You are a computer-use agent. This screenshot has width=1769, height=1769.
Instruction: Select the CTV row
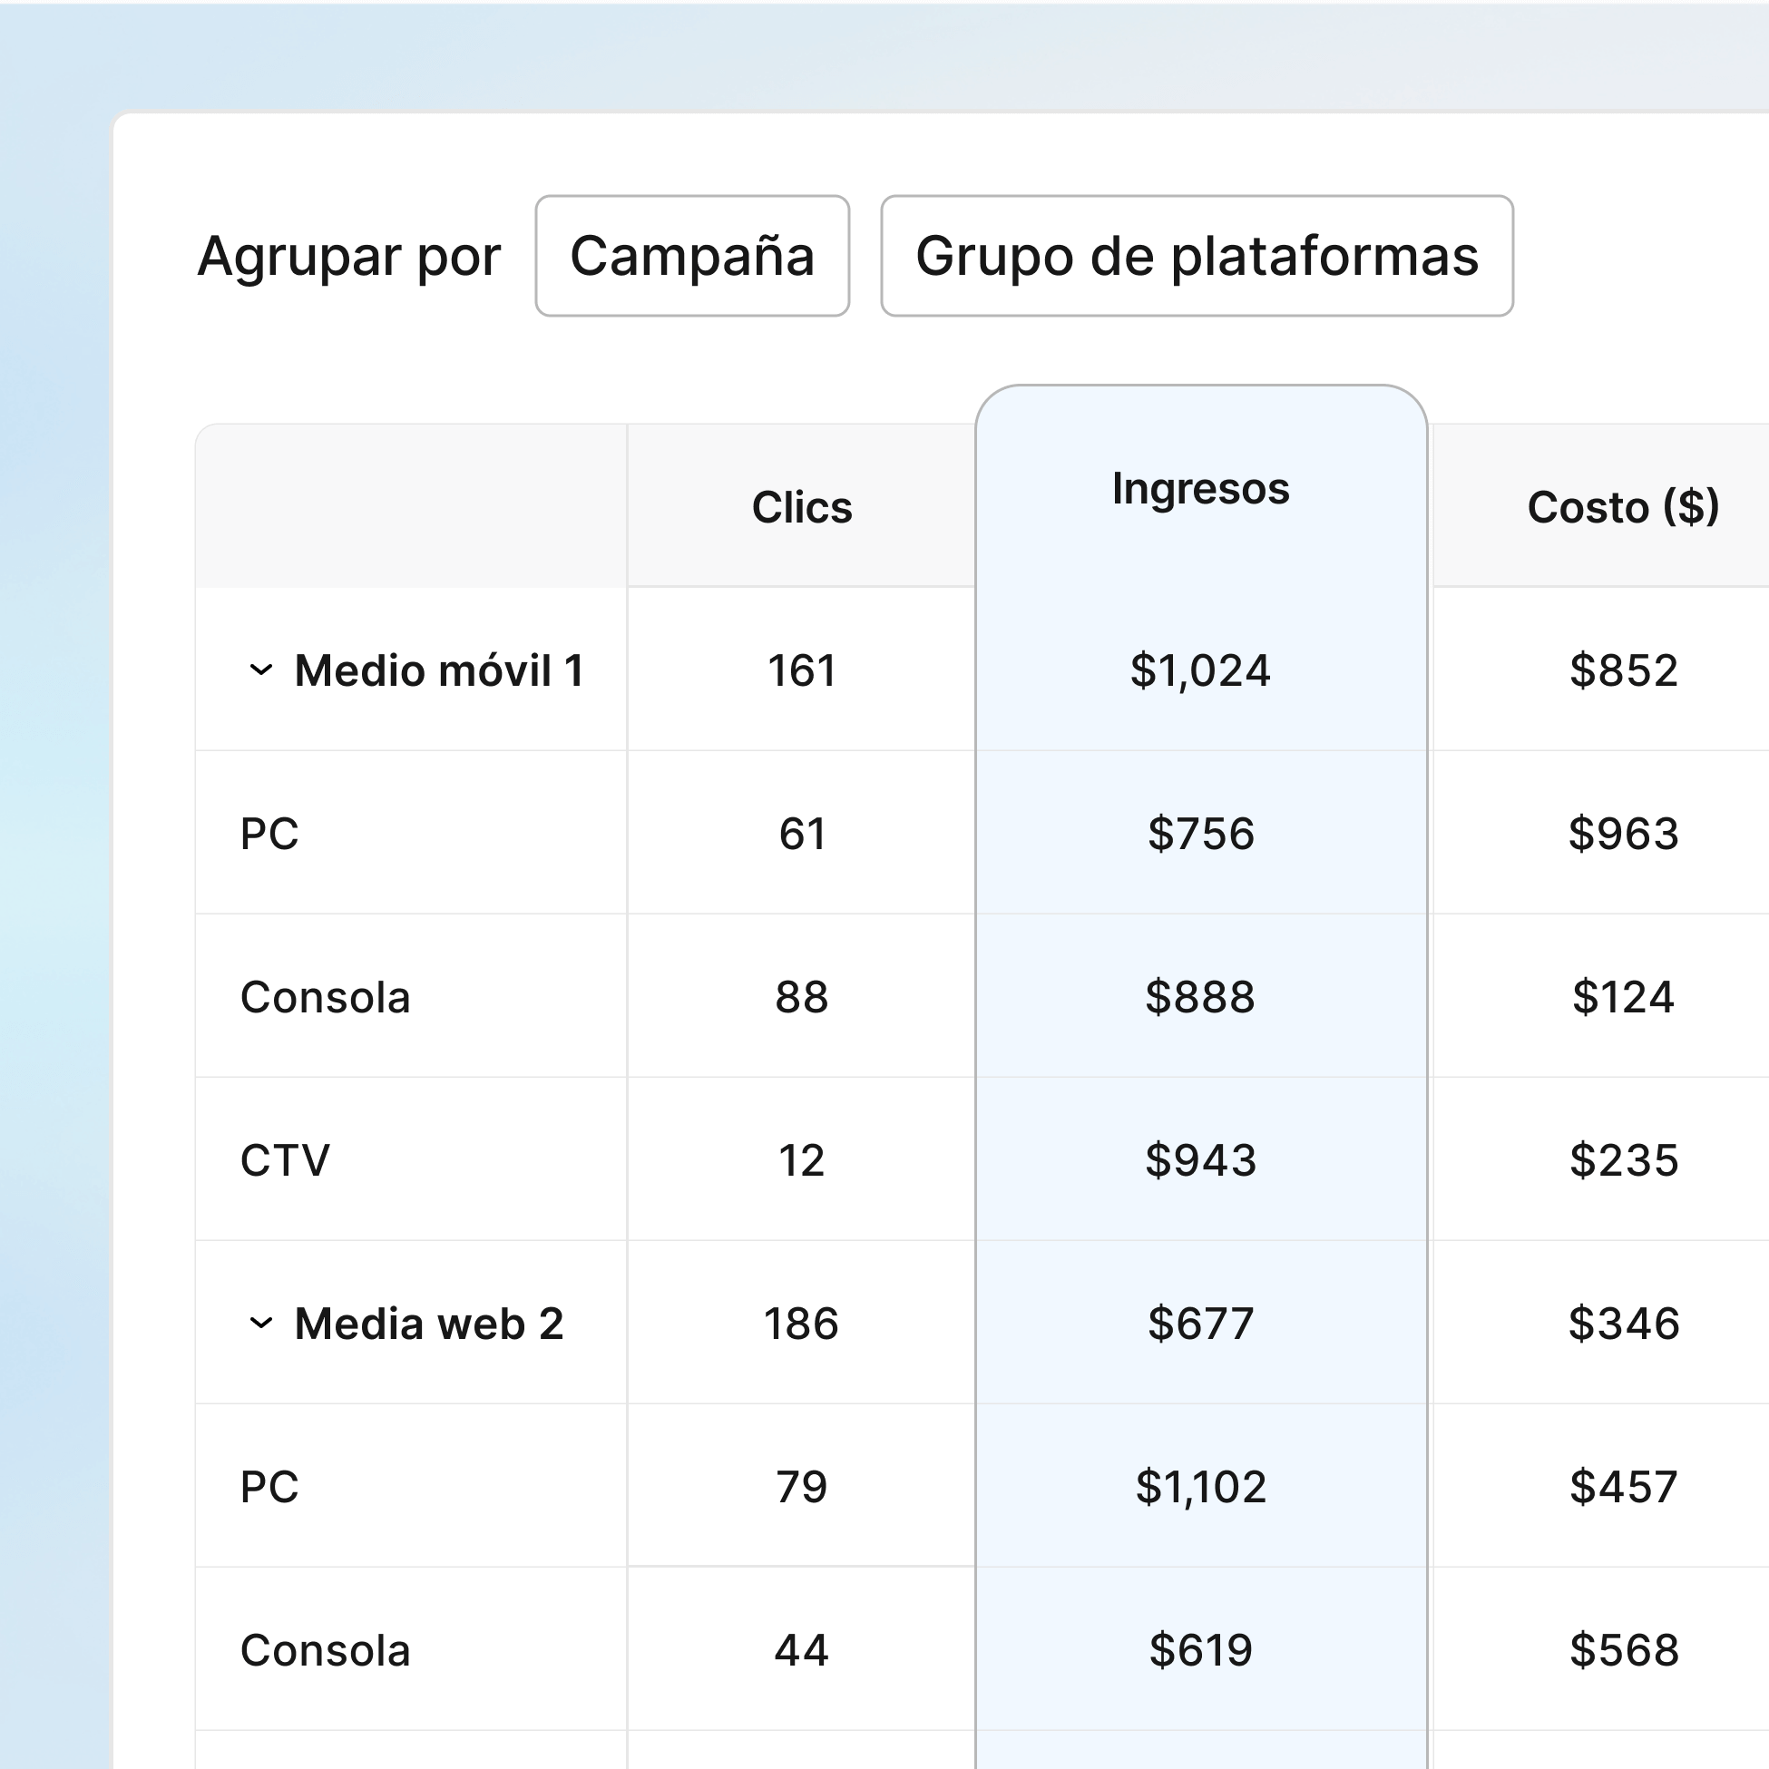pos(285,1160)
